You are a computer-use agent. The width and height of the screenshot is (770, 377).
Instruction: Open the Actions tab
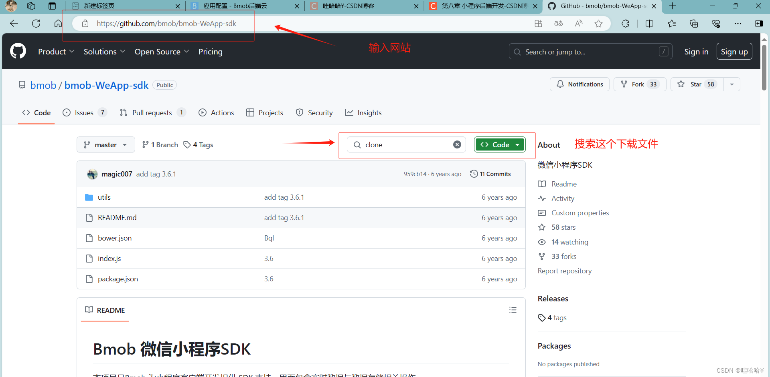[x=217, y=112]
